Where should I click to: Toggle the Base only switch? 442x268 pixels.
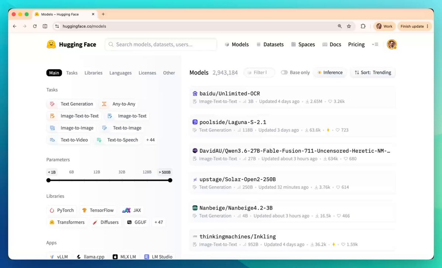pos(284,73)
